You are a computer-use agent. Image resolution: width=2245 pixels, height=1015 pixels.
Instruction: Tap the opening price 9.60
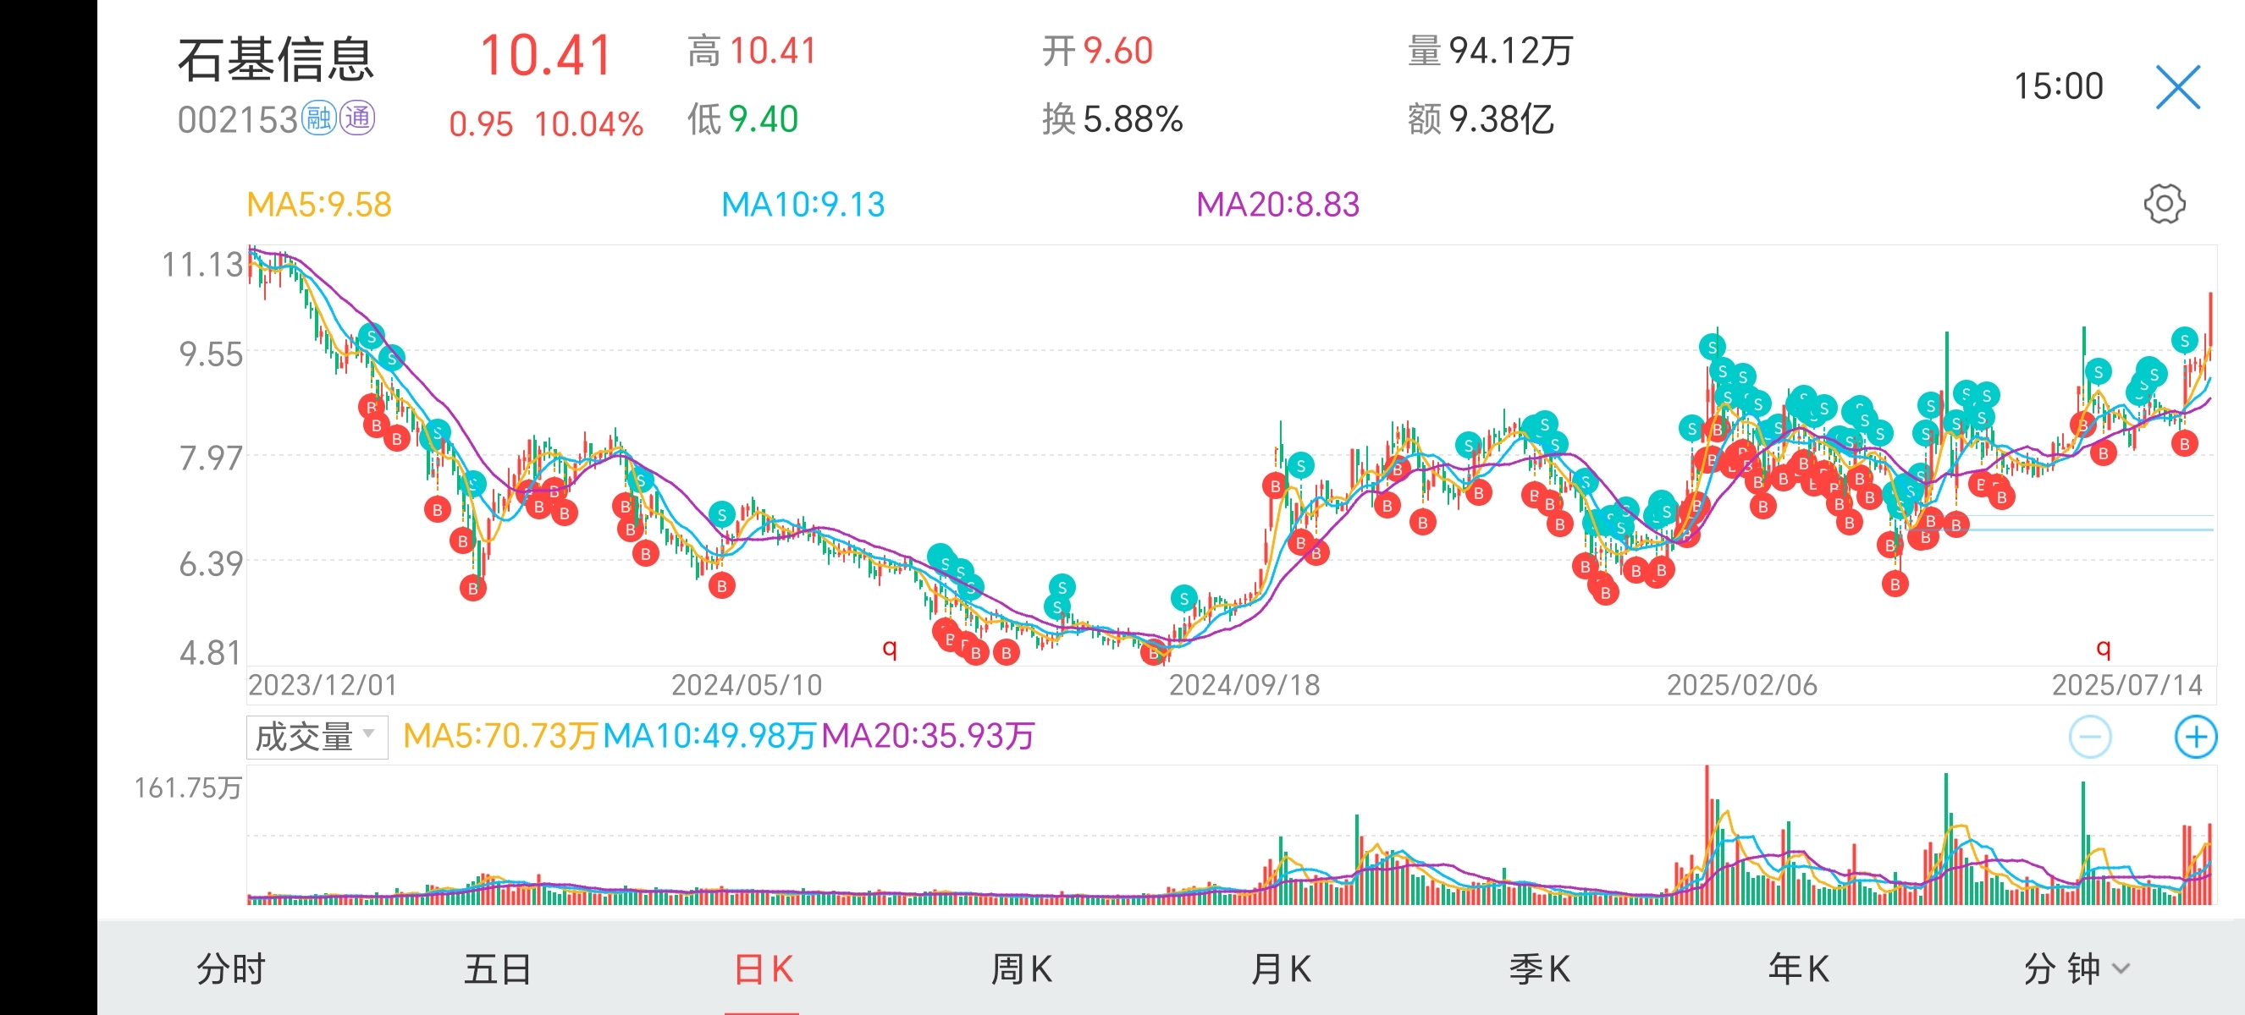[x=1117, y=51]
